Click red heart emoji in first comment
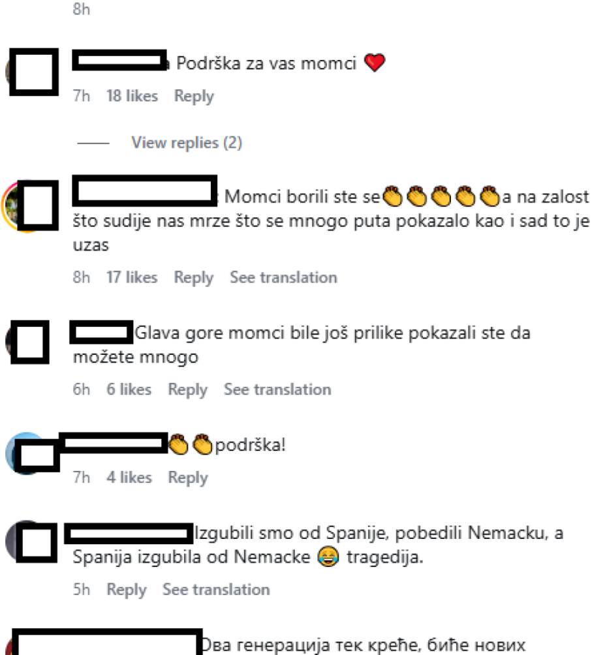 [374, 63]
